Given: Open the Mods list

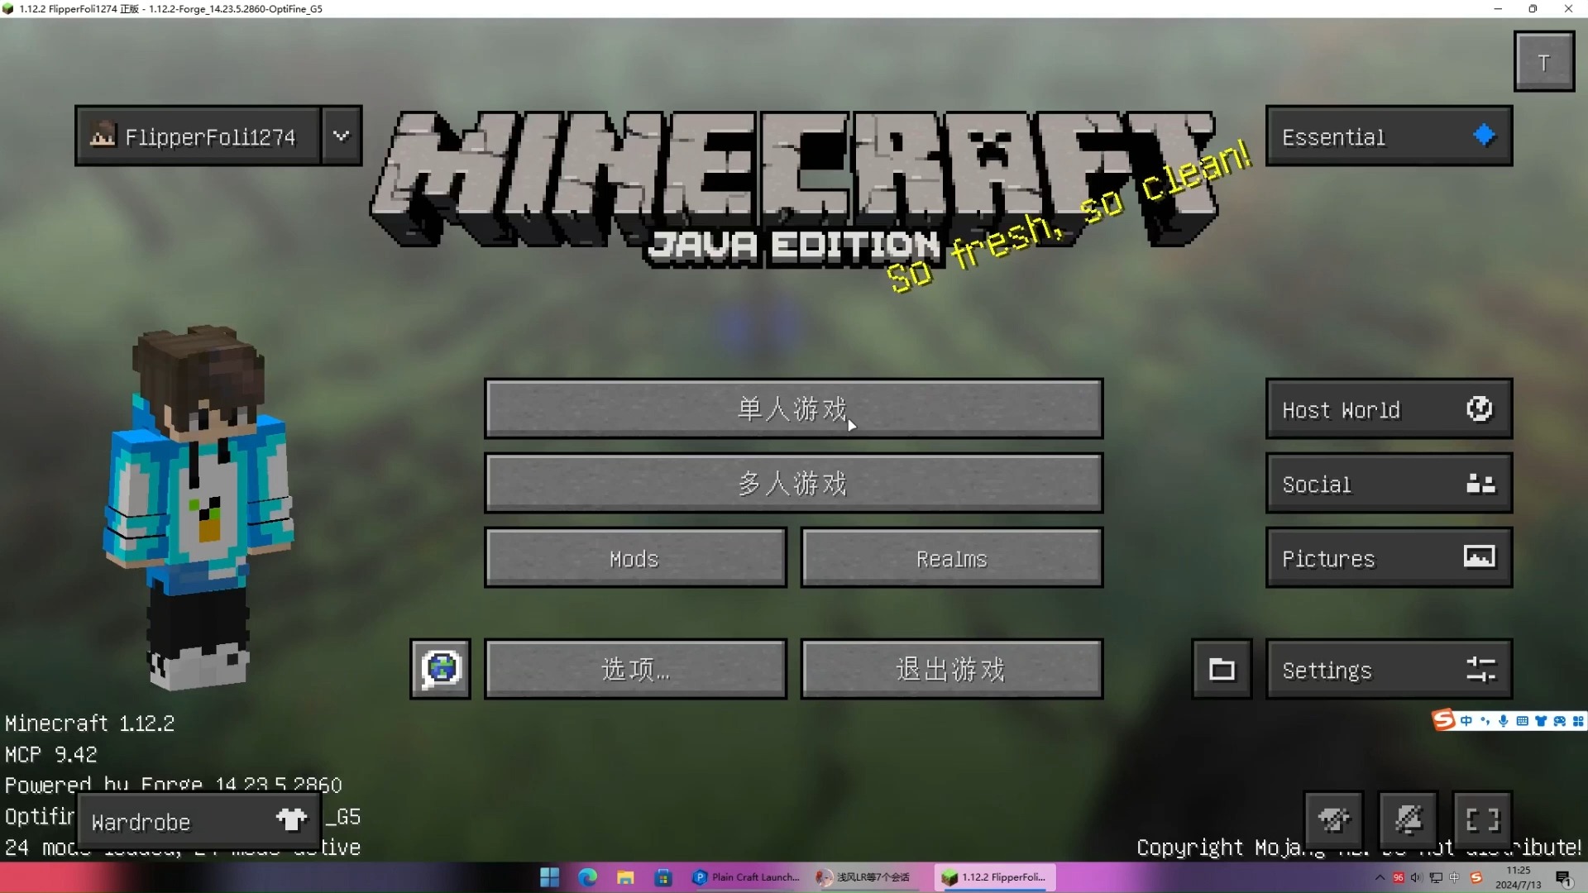Looking at the screenshot, I should [635, 558].
